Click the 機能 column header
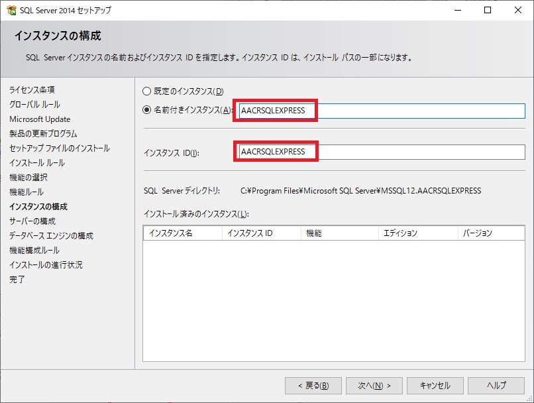The height and width of the screenshot is (403, 534). pyautogui.click(x=339, y=233)
